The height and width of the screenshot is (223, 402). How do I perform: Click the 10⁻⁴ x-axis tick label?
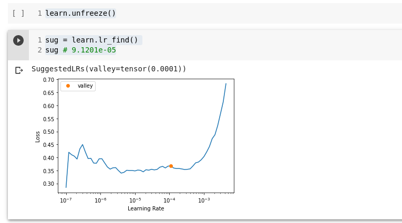pyautogui.click(x=169, y=200)
